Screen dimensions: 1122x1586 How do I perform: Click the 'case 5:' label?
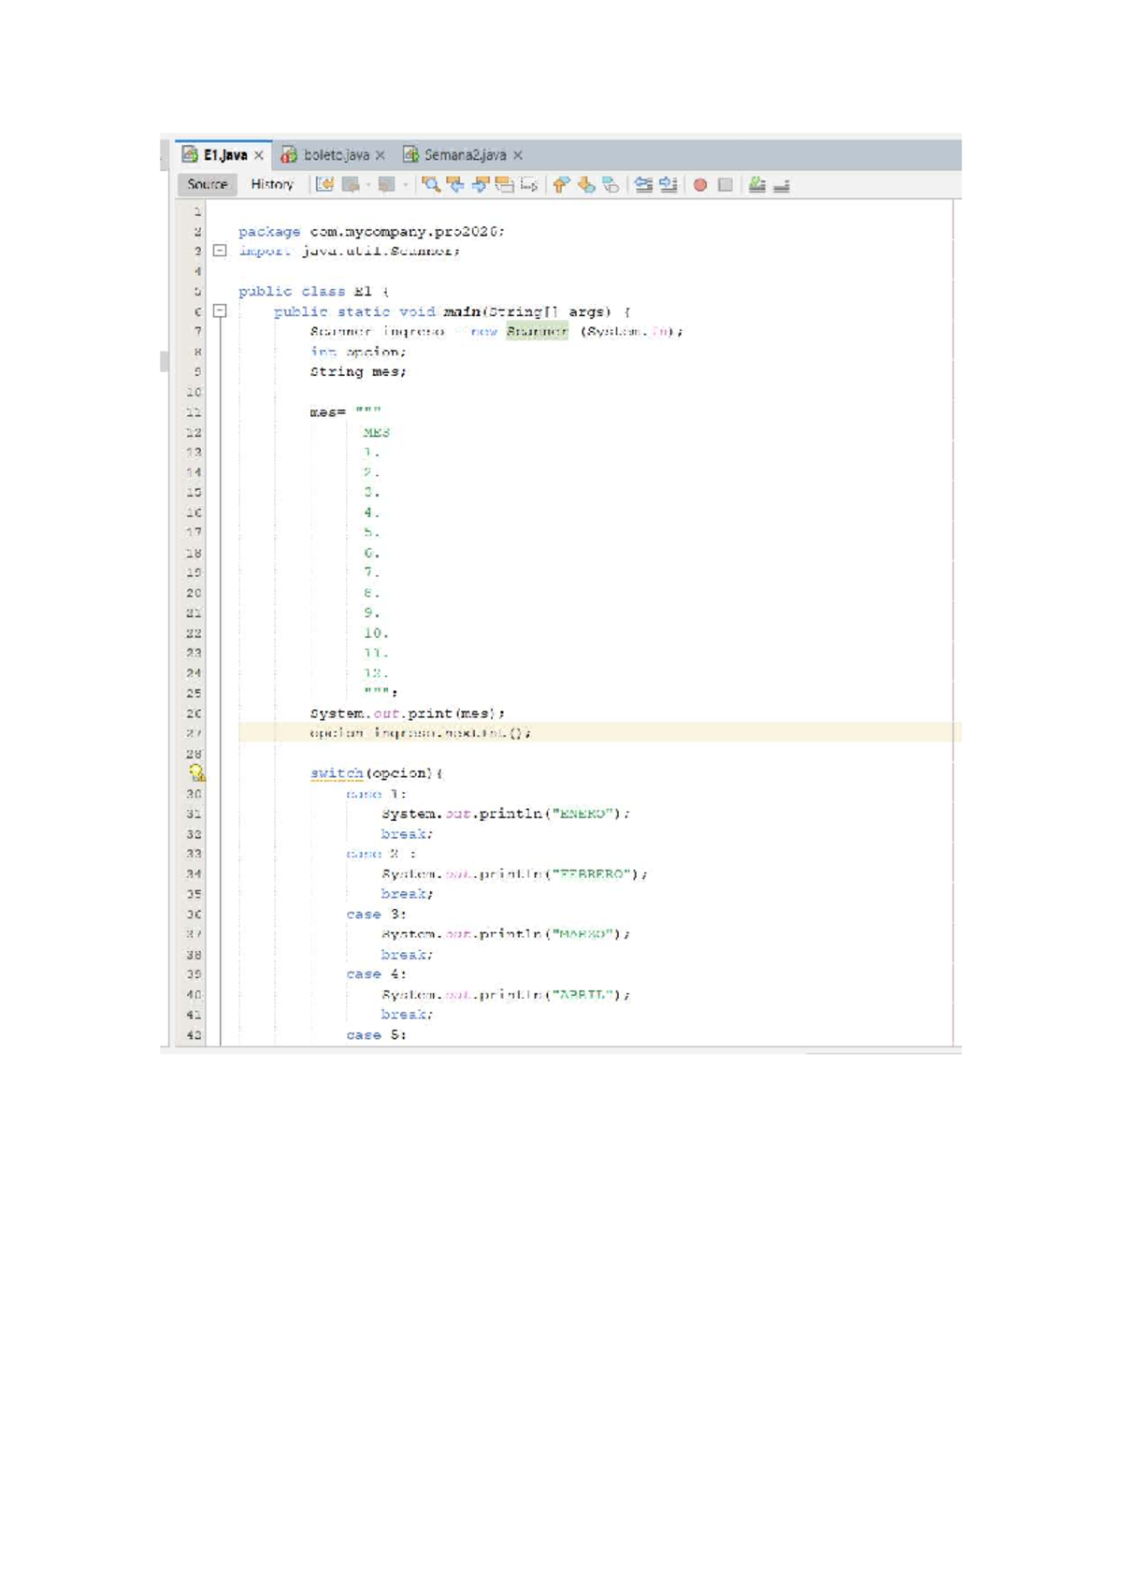[x=376, y=1034]
